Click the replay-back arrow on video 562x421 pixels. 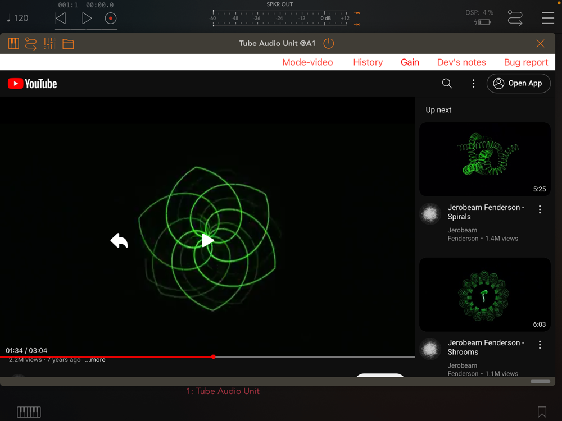click(x=119, y=241)
